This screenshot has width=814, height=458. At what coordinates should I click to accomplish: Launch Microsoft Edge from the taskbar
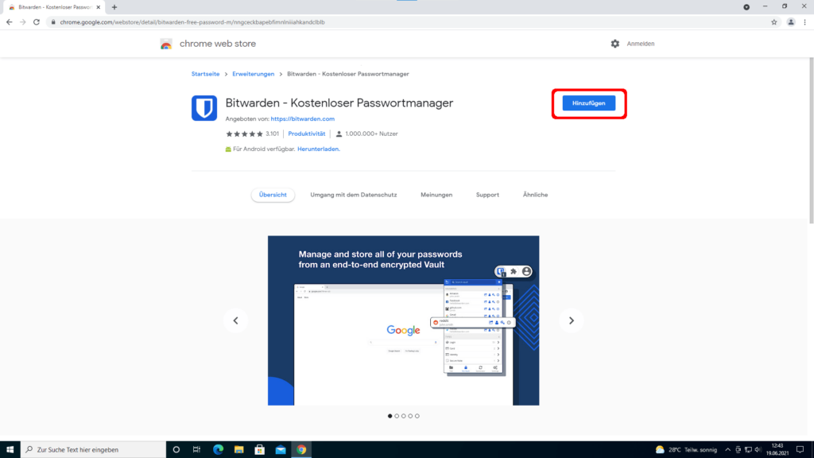coord(218,450)
